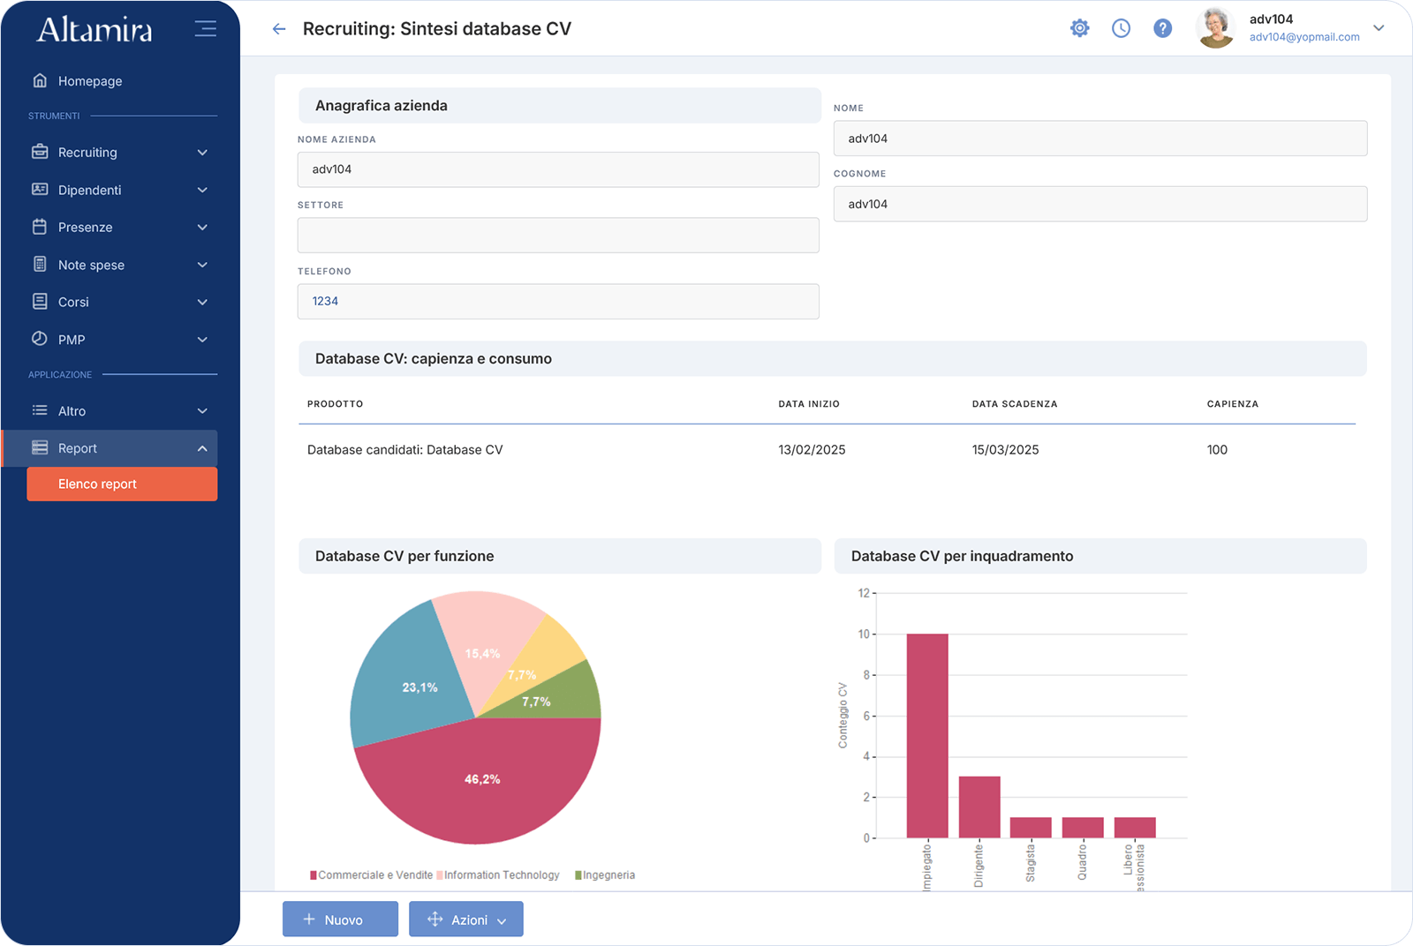Click the Presenze calendar icon

click(x=40, y=227)
